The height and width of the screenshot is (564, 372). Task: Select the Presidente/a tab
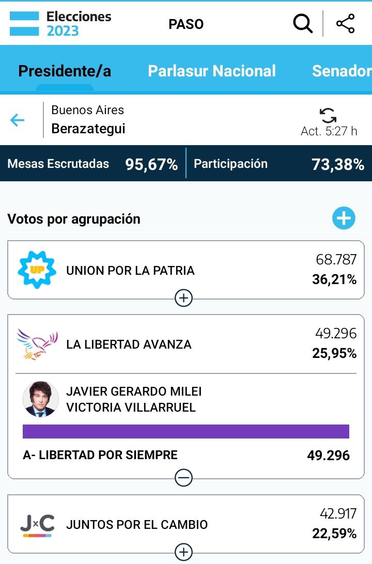coord(65,71)
